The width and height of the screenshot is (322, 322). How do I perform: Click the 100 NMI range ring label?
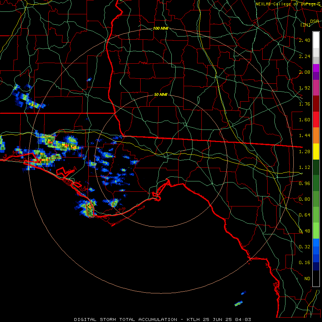161,28
